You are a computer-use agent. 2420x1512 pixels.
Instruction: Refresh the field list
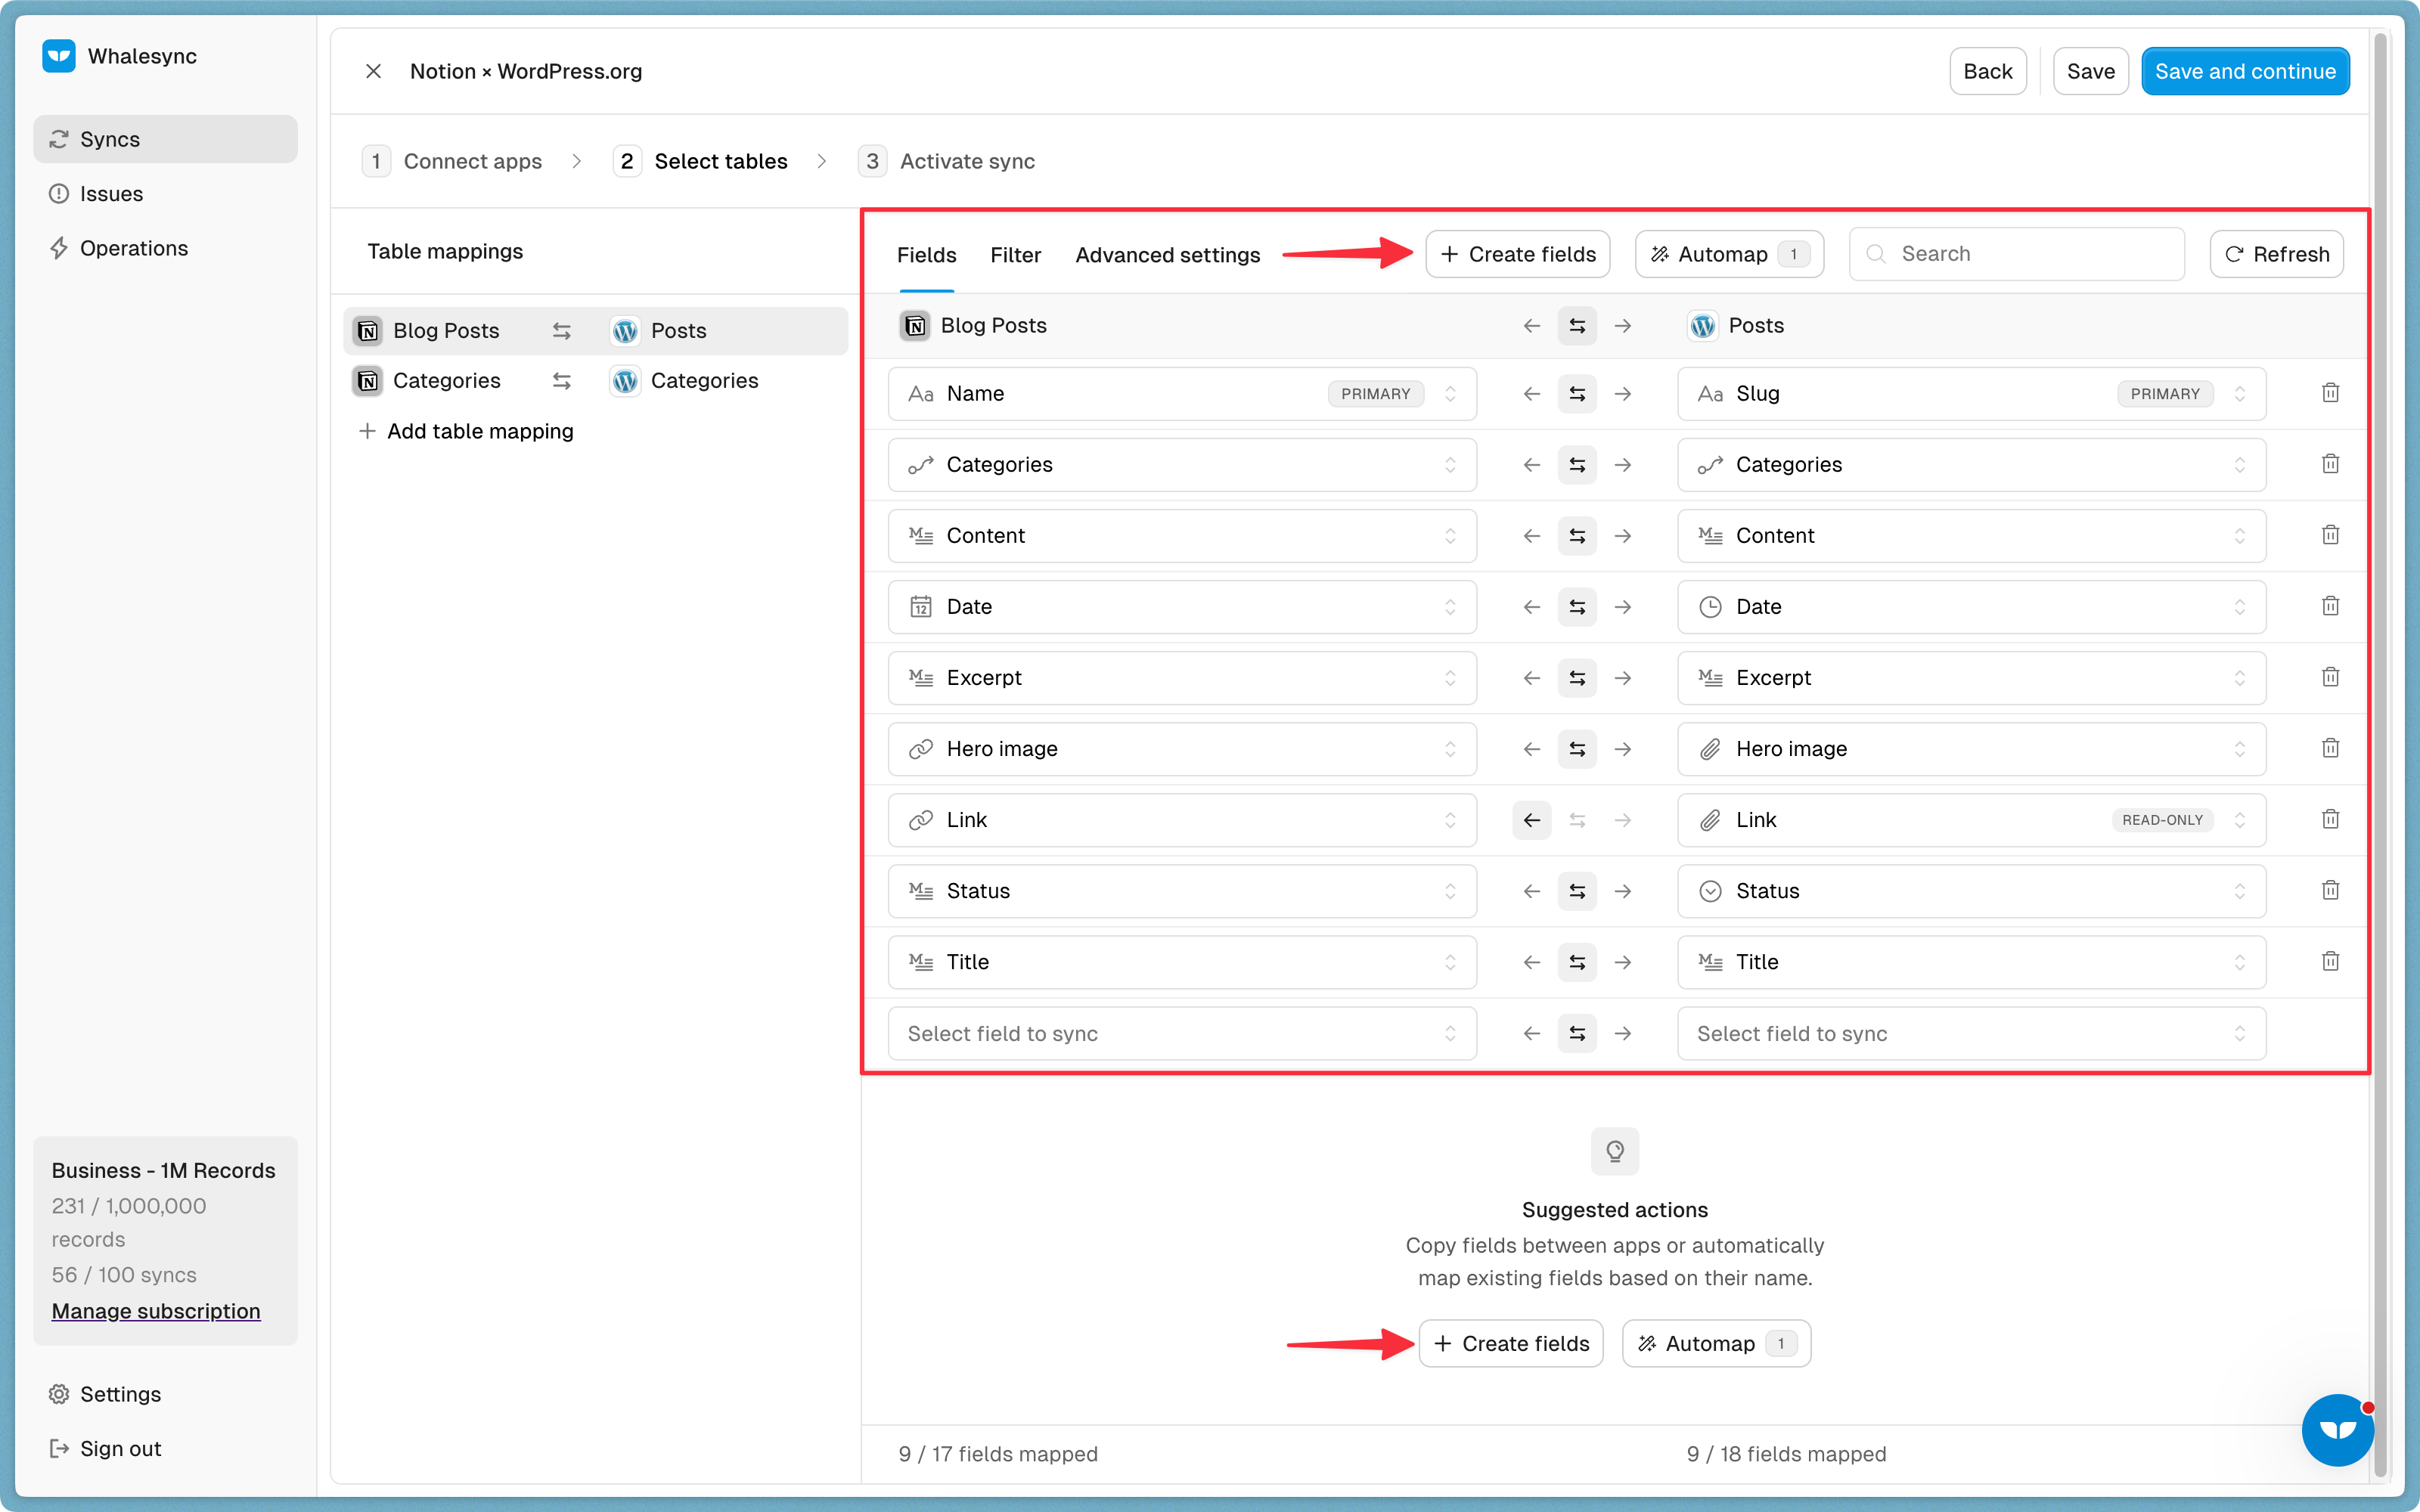pos(2276,254)
